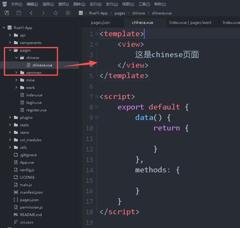Go back with the left arrow icon

(x=31, y=13)
